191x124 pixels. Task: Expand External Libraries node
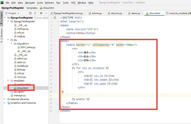tap(5, 99)
